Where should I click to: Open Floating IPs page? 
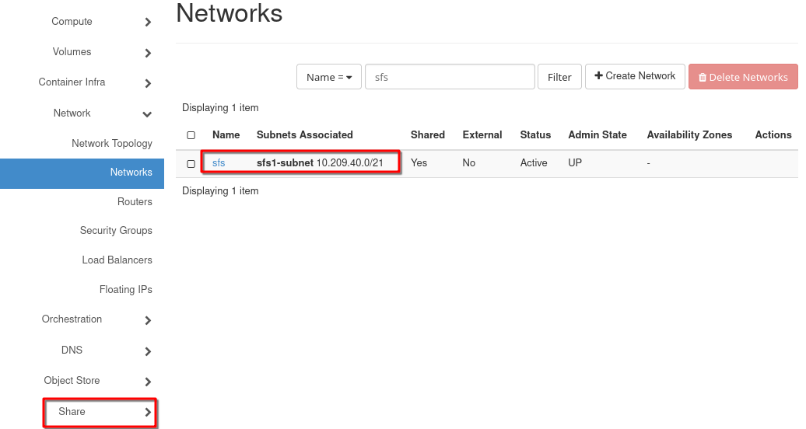[126, 290]
